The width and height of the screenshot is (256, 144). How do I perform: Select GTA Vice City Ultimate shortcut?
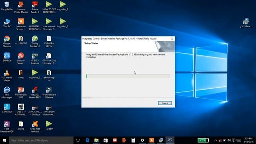pos(49,58)
